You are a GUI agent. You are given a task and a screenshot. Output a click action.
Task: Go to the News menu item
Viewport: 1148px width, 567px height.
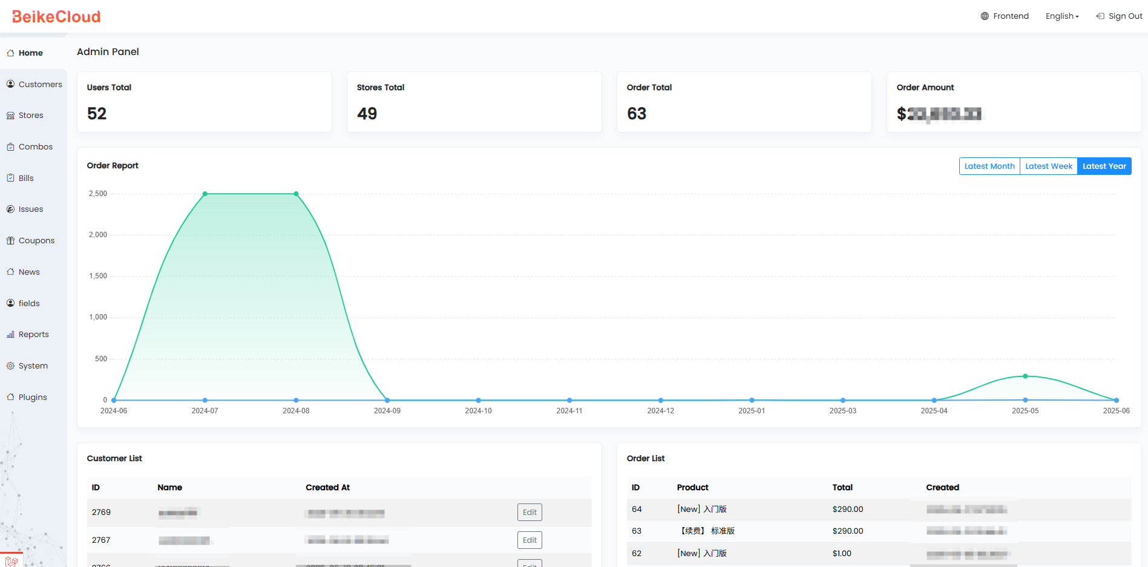coord(29,272)
